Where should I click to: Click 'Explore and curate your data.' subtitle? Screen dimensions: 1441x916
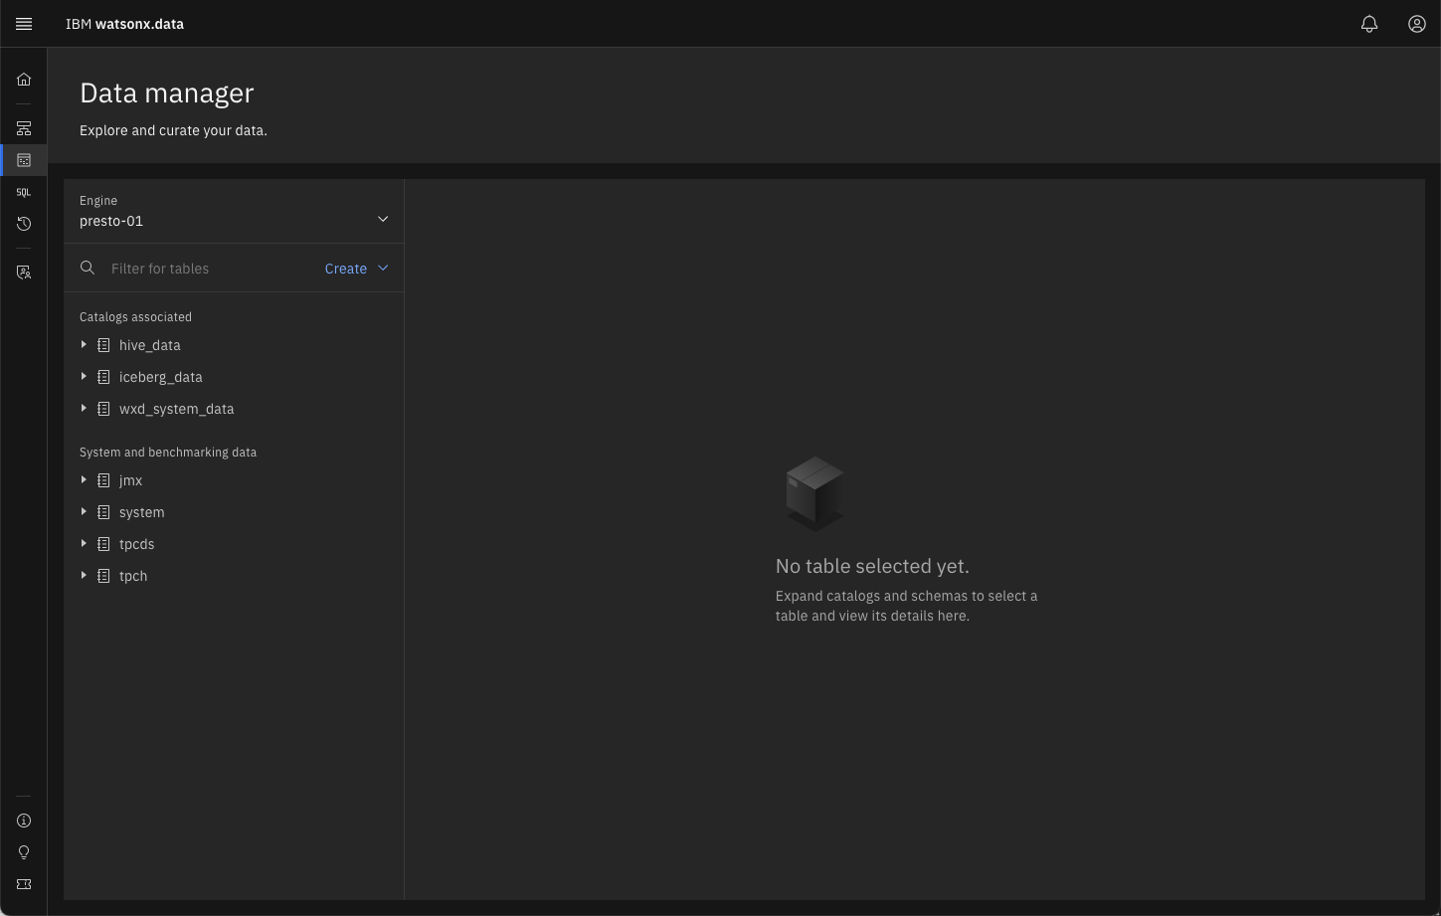(173, 130)
